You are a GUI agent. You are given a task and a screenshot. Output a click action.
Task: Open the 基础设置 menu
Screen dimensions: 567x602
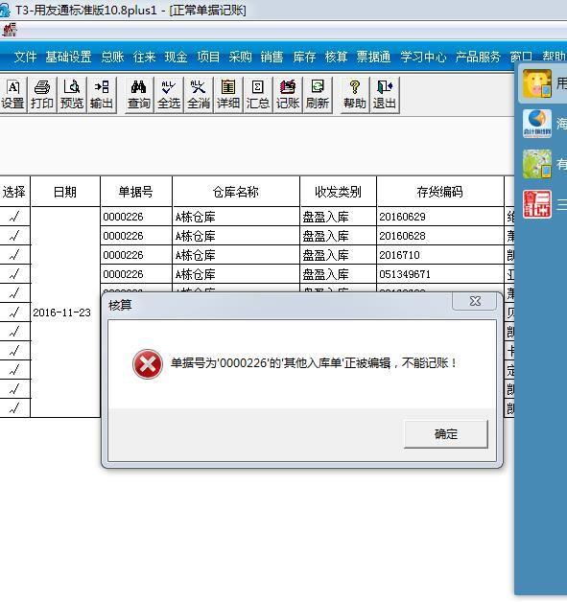(68, 57)
